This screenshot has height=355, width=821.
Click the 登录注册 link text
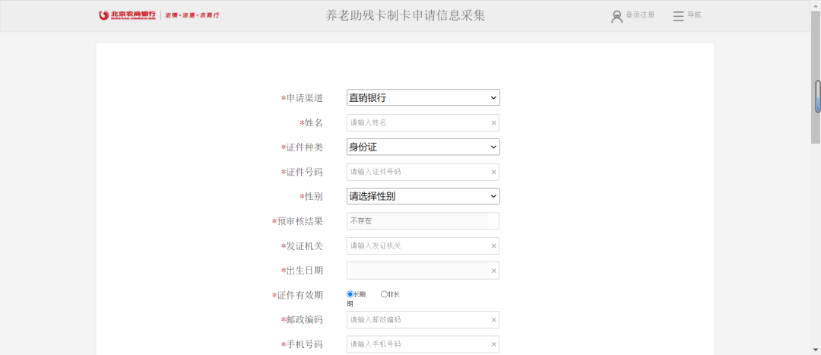640,15
